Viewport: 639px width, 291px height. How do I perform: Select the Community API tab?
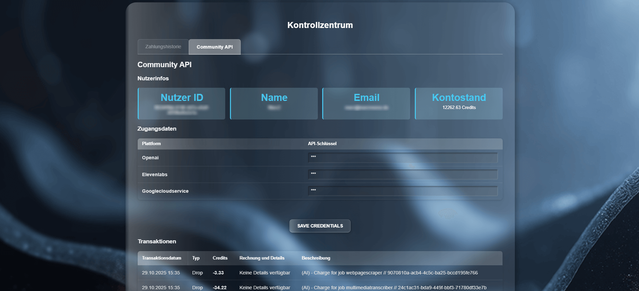pos(214,47)
